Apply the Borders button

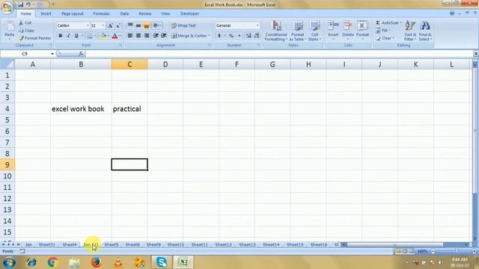pyautogui.click(x=90, y=36)
